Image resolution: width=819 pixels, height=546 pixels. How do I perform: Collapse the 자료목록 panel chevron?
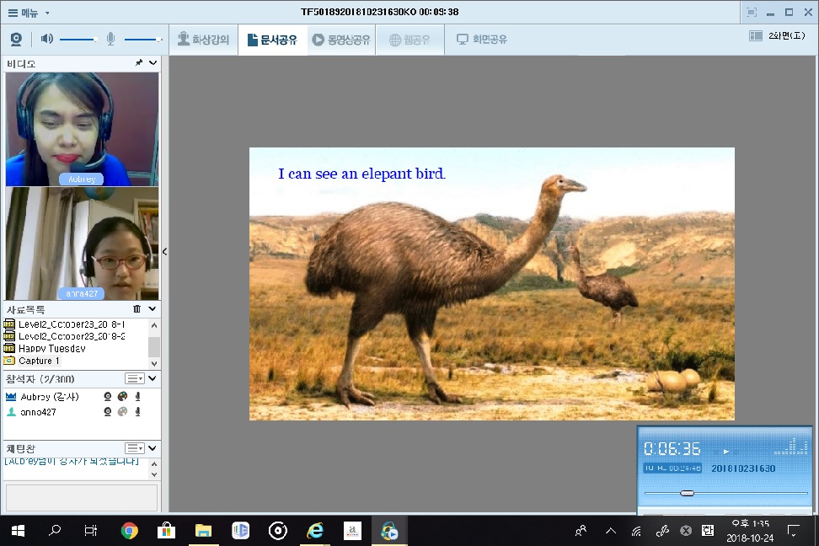pos(153,309)
